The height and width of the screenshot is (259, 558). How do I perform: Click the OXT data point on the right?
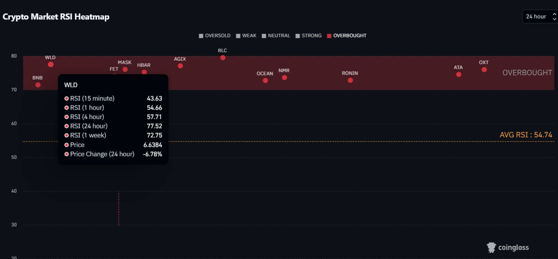(484, 69)
